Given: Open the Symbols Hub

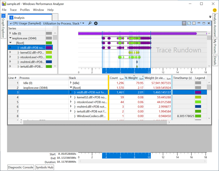Looking at the screenshot, I should point(45,167).
